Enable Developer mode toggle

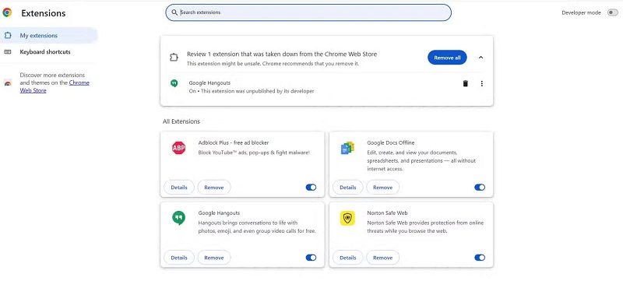(x=612, y=12)
